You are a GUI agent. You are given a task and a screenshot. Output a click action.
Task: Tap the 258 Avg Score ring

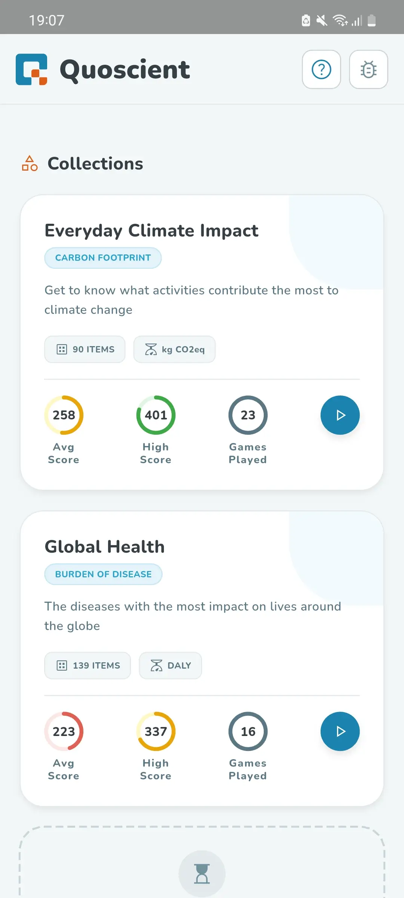(x=64, y=415)
